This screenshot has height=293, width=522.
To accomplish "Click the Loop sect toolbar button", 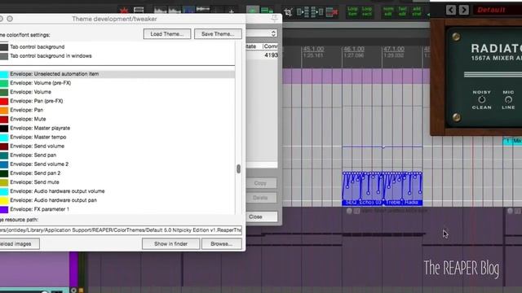I will click(x=366, y=11).
